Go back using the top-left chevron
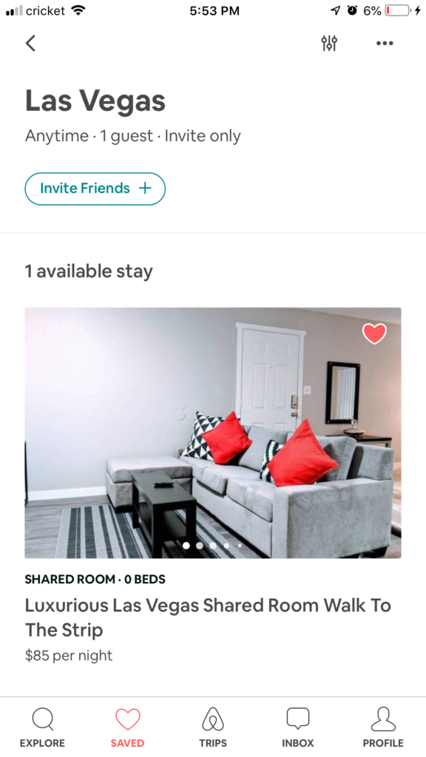The height and width of the screenshot is (757, 426). pos(30,44)
